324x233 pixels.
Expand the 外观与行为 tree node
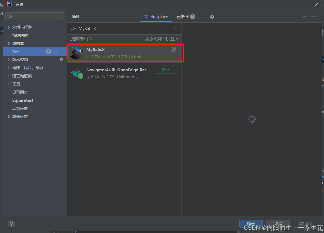9,27
